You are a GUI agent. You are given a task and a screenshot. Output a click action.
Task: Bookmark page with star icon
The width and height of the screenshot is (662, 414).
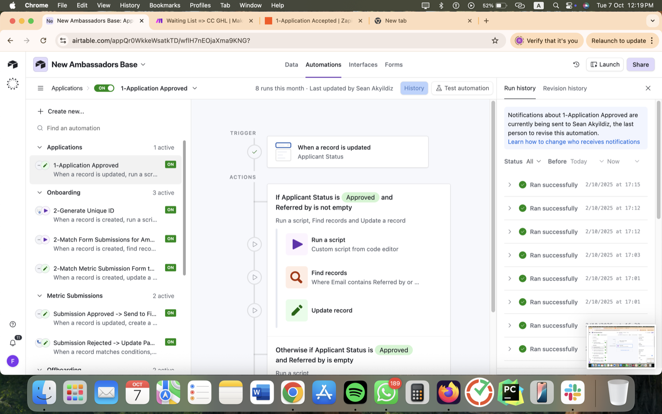pos(495,41)
